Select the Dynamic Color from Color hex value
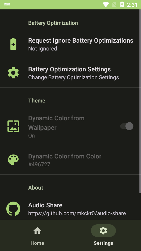The width and height of the screenshot is (141, 251). (39, 164)
